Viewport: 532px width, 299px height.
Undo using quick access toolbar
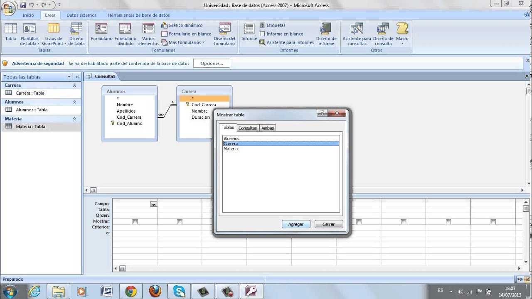tap(31, 5)
